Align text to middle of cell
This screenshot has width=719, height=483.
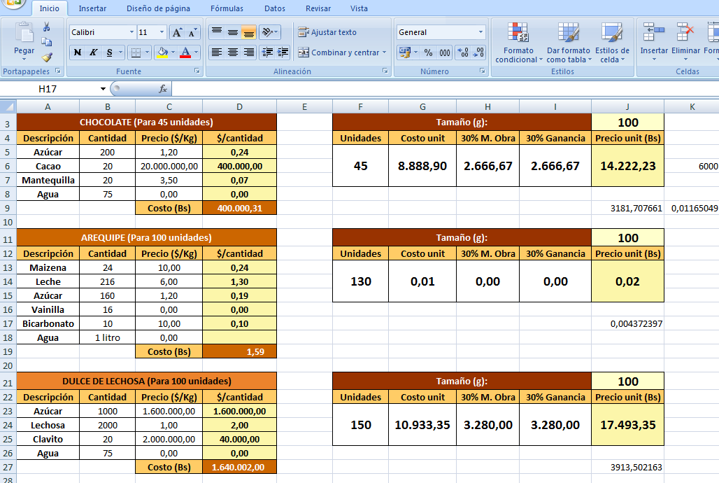pos(232,32)
